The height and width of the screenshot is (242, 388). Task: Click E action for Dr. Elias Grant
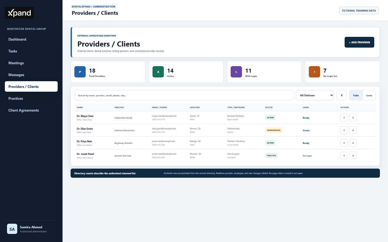coord(344,130)
